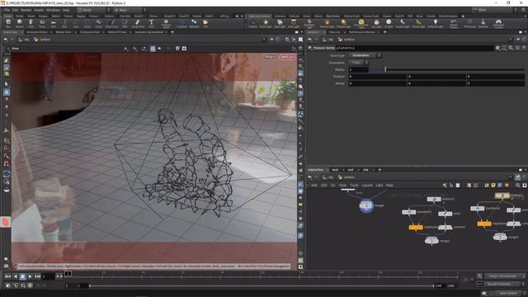528x297 pixels.
Task: Toggle real time playback button in playbar
Action: click(x=8, y=285)
